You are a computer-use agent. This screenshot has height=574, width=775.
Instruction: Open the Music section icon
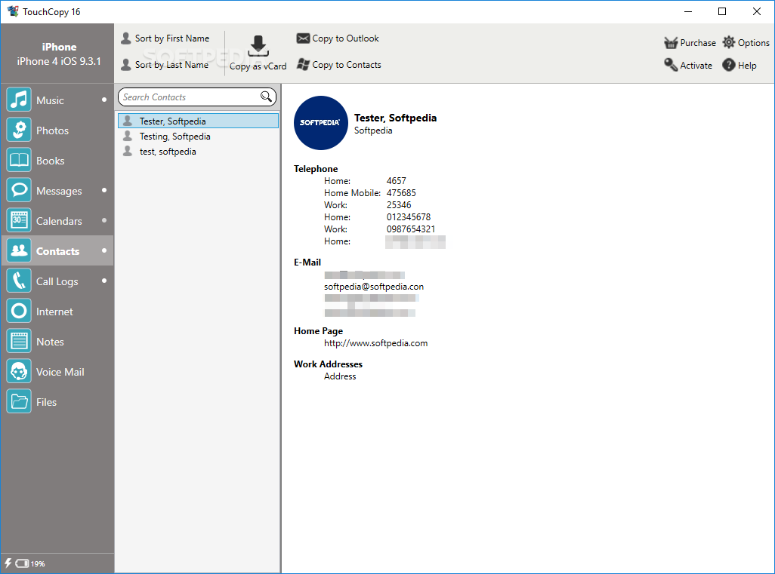(x=19, y=100)
